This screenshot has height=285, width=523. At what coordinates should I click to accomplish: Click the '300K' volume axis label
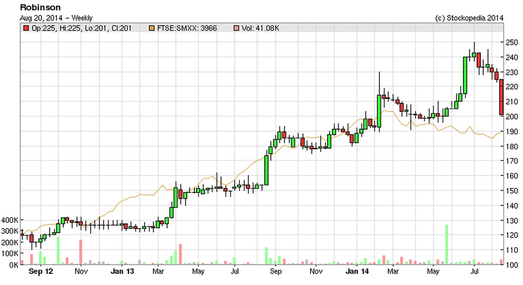[10, 231]
